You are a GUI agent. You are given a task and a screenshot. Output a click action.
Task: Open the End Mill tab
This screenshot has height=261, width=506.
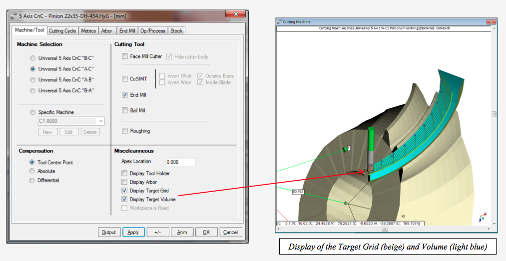127,31
